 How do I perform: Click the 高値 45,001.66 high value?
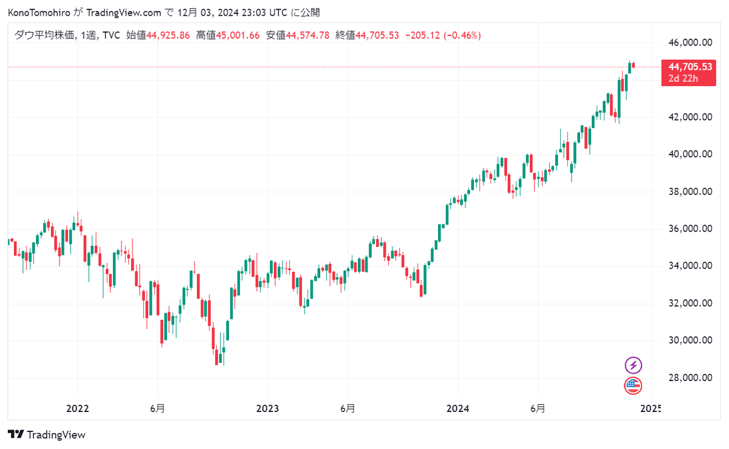click(228, 36)
